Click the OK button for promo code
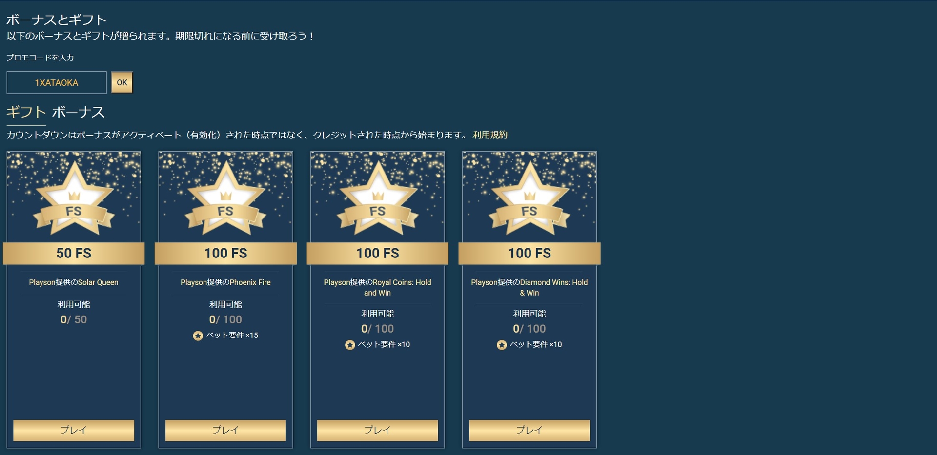Viewport: 937px width, 455px height. coord(122,82)
